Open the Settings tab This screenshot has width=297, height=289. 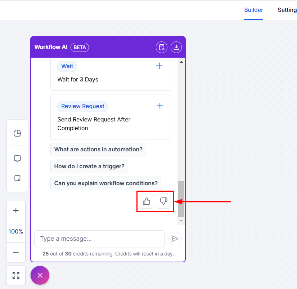point(287,10)
